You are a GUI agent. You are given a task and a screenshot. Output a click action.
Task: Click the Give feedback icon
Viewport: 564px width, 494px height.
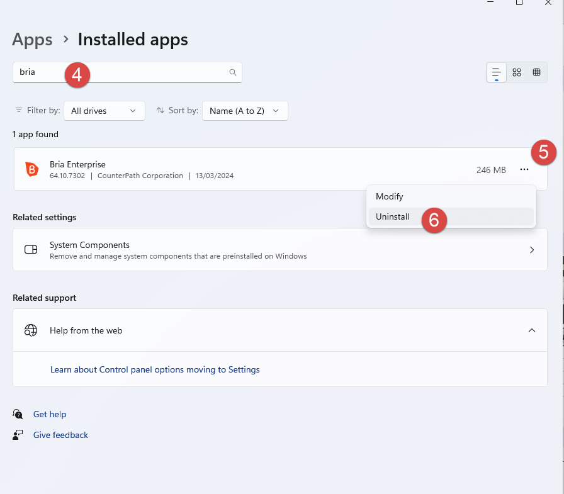pyautogui.click(x=18, y=435)
